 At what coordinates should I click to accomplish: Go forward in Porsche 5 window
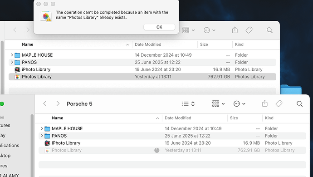58,103
